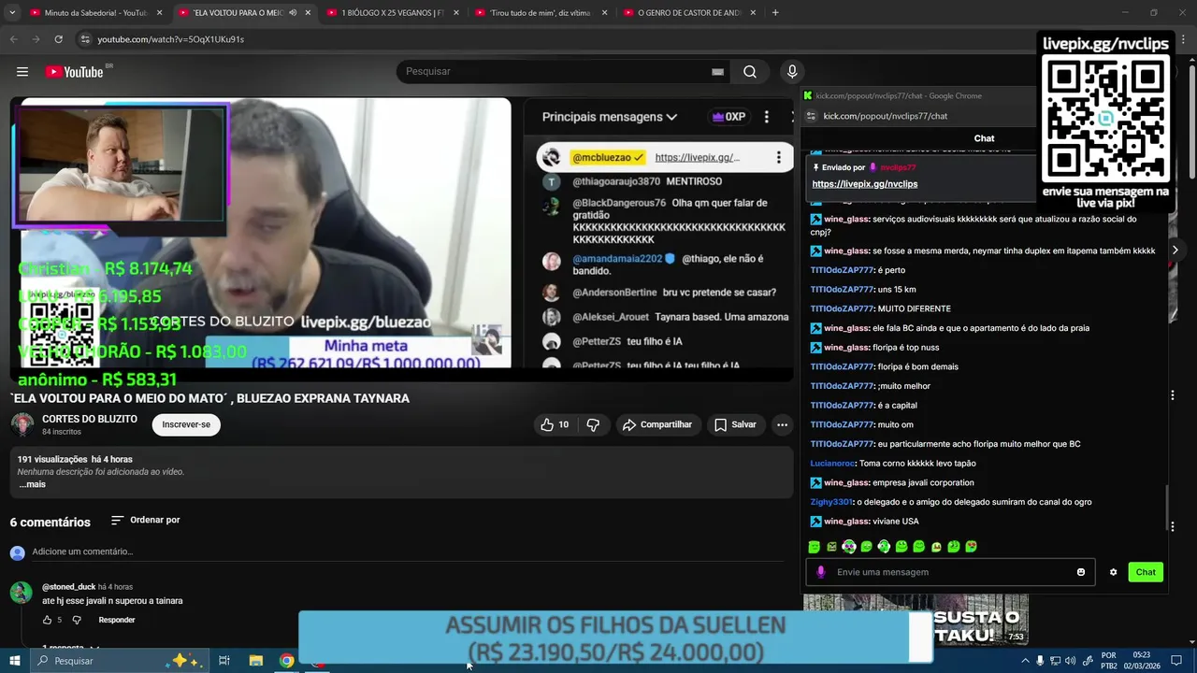The height and width of the screenshot is (673, 1197).
Task: Switch to 1 BIÓLOGO X 25 VEGANOS tab
Action: point(392,13)
